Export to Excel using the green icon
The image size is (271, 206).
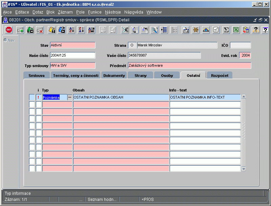(x=236, y=30)
